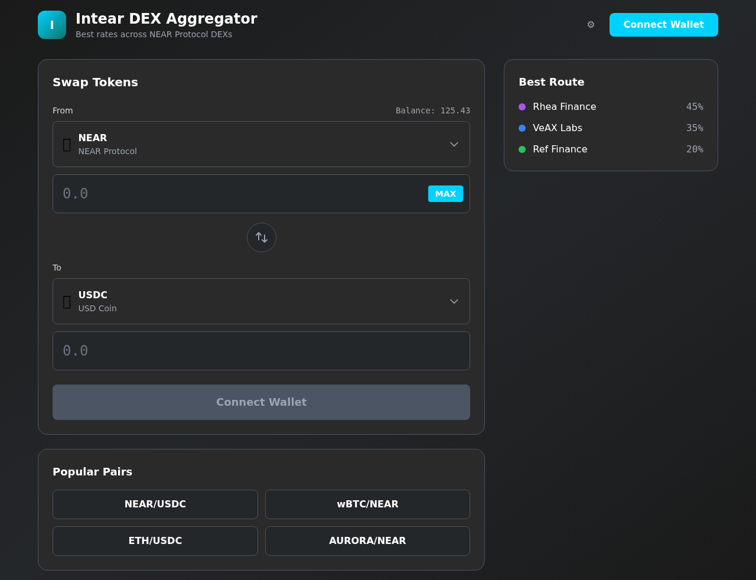756x580 pixels.
Task: Select the wBTC/NEAR popular pair
Action: [367, 504]
